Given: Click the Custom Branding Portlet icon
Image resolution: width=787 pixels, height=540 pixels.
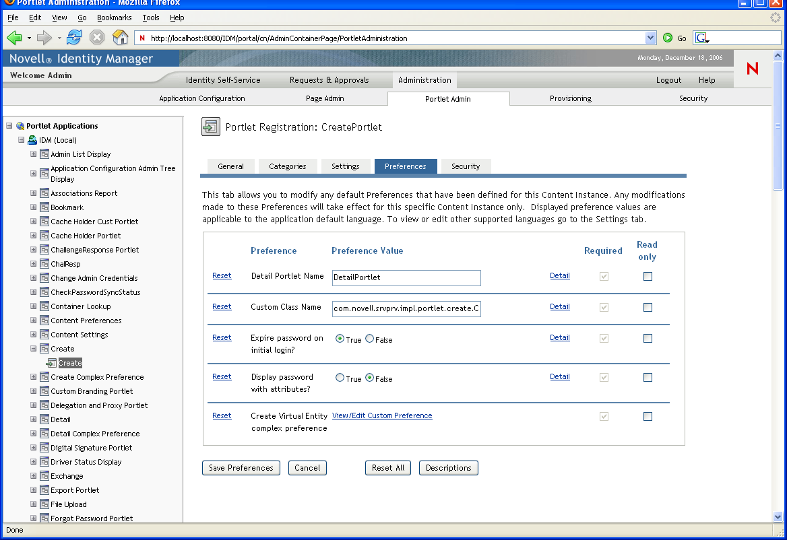Looking at the screenshot, I should [44, 391].
